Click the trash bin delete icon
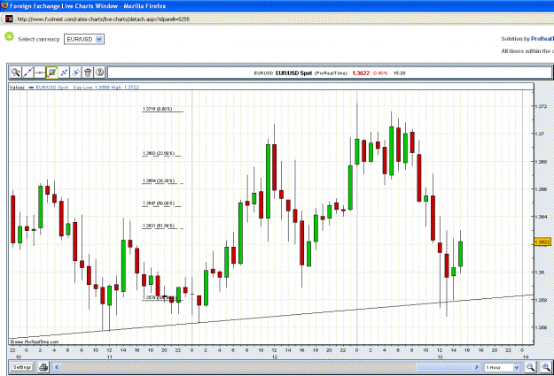 click(88, 73)
